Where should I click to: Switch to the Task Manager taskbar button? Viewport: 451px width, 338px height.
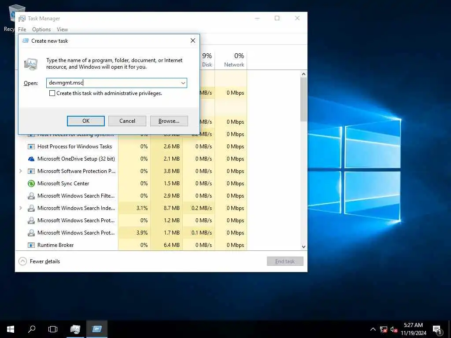[x=75, y=329]
